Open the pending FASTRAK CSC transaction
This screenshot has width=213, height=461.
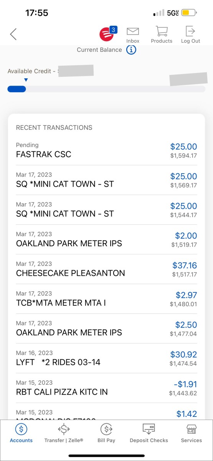[x=106, y=151]
